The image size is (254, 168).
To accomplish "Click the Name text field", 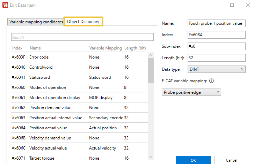I will tap(217, 23).
